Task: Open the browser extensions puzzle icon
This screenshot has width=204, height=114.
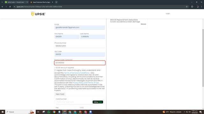Action: [192, 7]
